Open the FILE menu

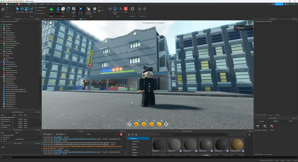[x=3, y=4]
